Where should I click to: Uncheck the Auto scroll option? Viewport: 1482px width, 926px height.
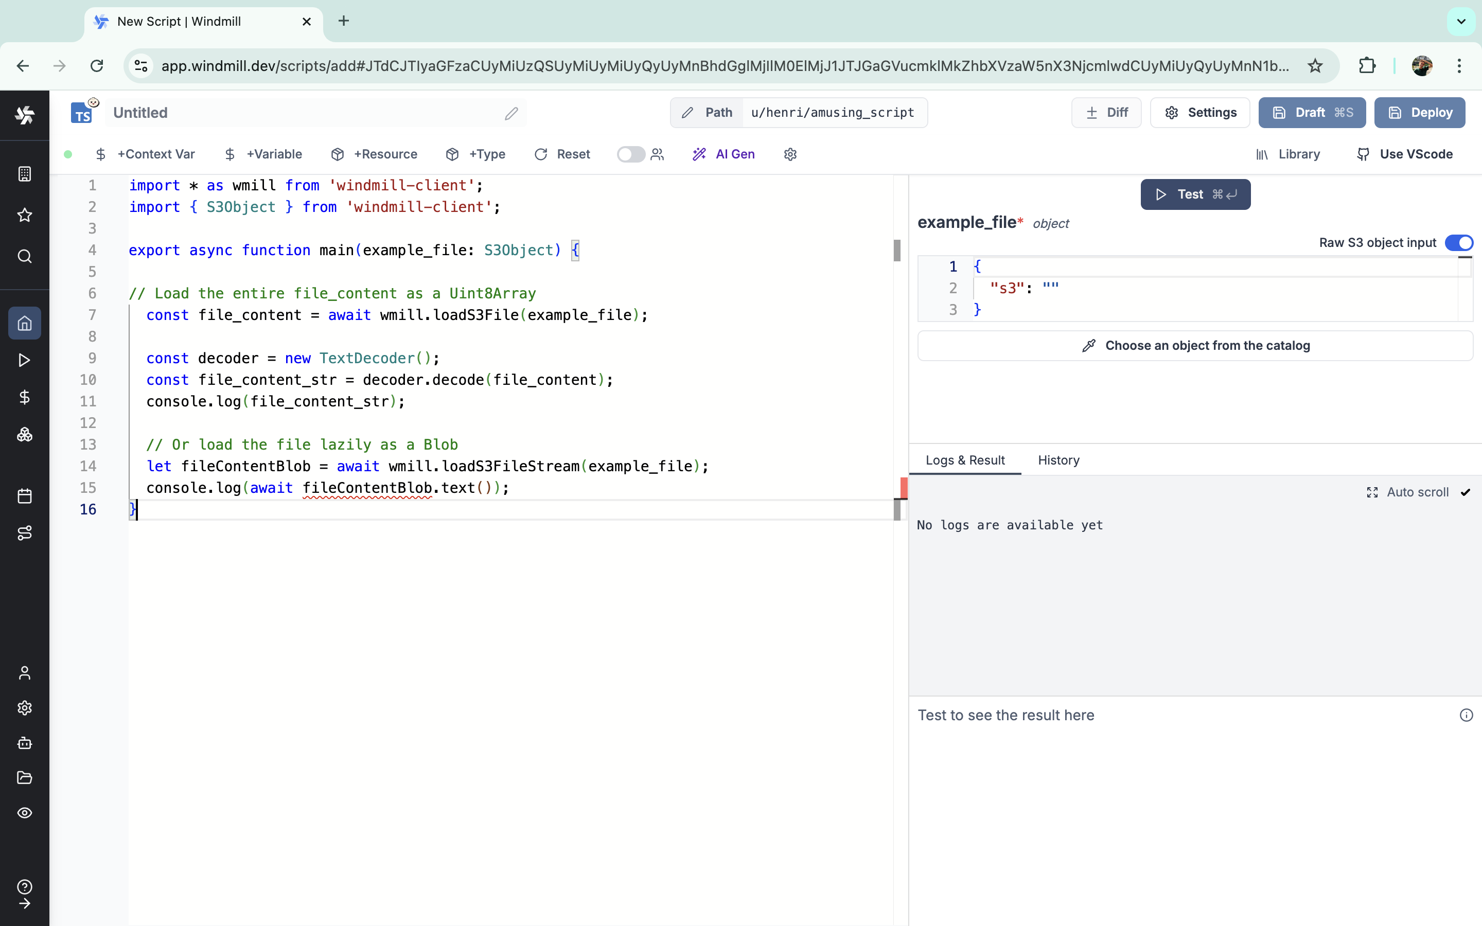click(1465, 492)
